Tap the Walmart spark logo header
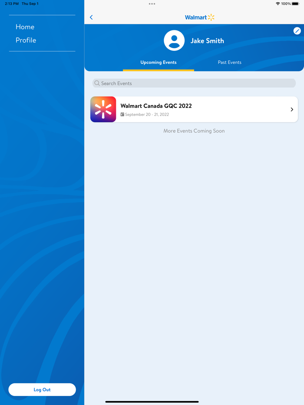The height and width of the screenshot is (405, 304). (199, 17)
